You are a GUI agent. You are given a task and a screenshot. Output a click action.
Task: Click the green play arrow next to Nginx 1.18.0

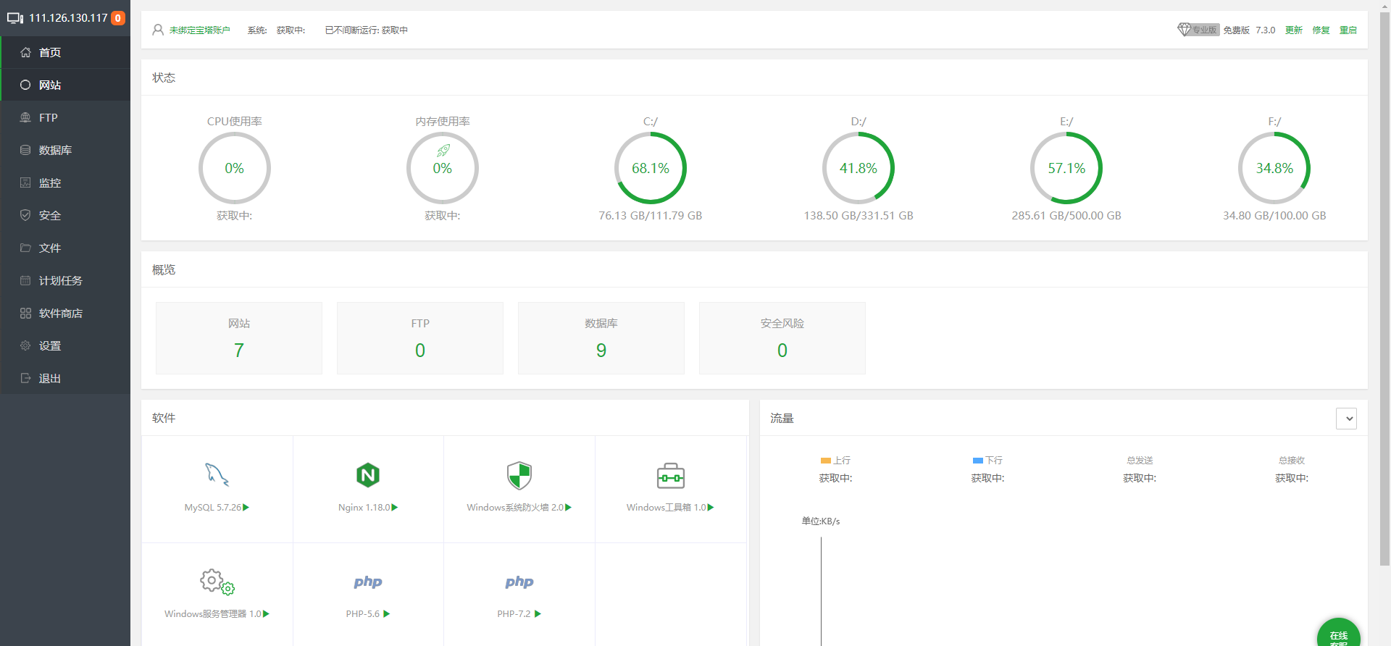pyautogui.click(x=395, y=507)
